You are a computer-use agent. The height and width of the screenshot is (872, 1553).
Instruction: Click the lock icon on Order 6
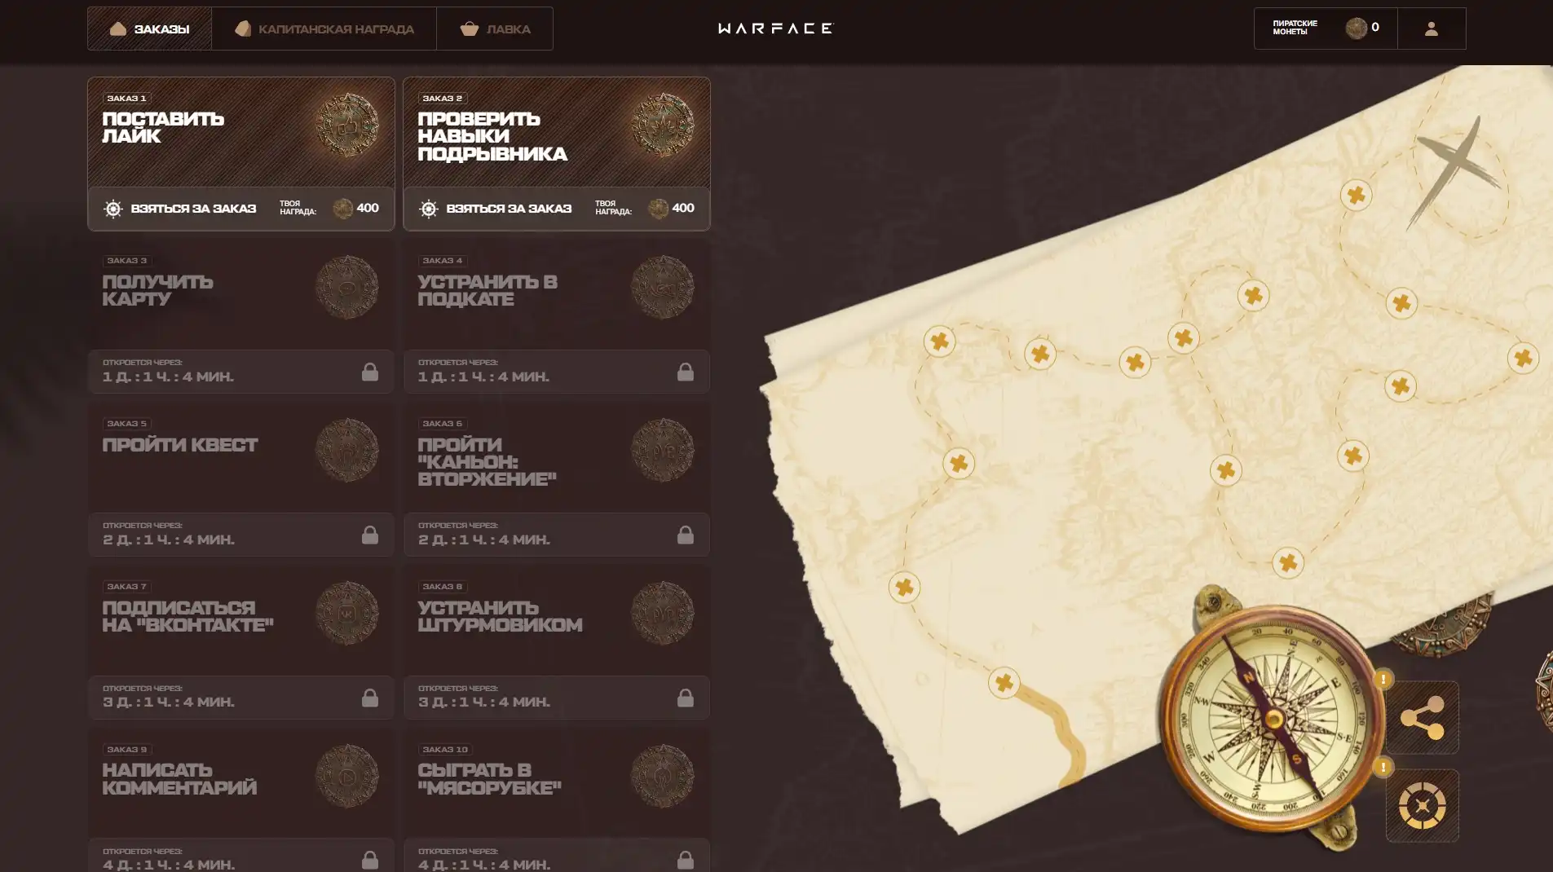coord(685,535)
